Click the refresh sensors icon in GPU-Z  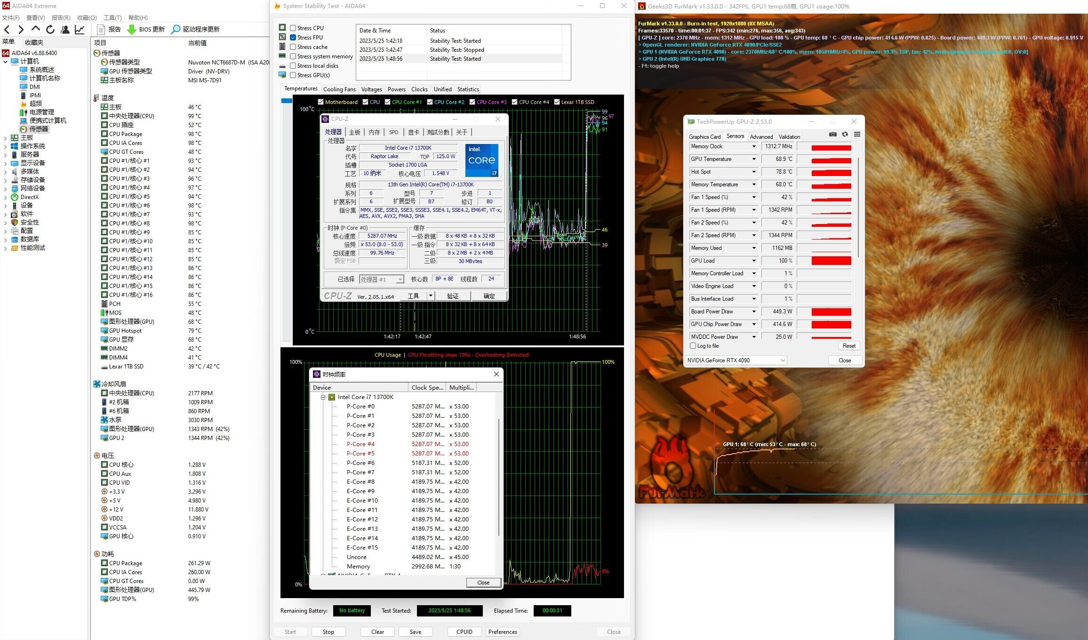845,135
